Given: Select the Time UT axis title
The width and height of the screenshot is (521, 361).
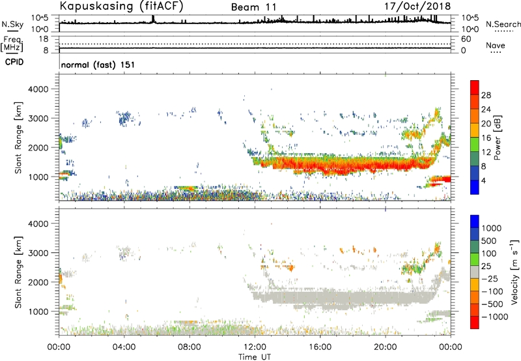Looking at the screenshot, I should 255,357.
